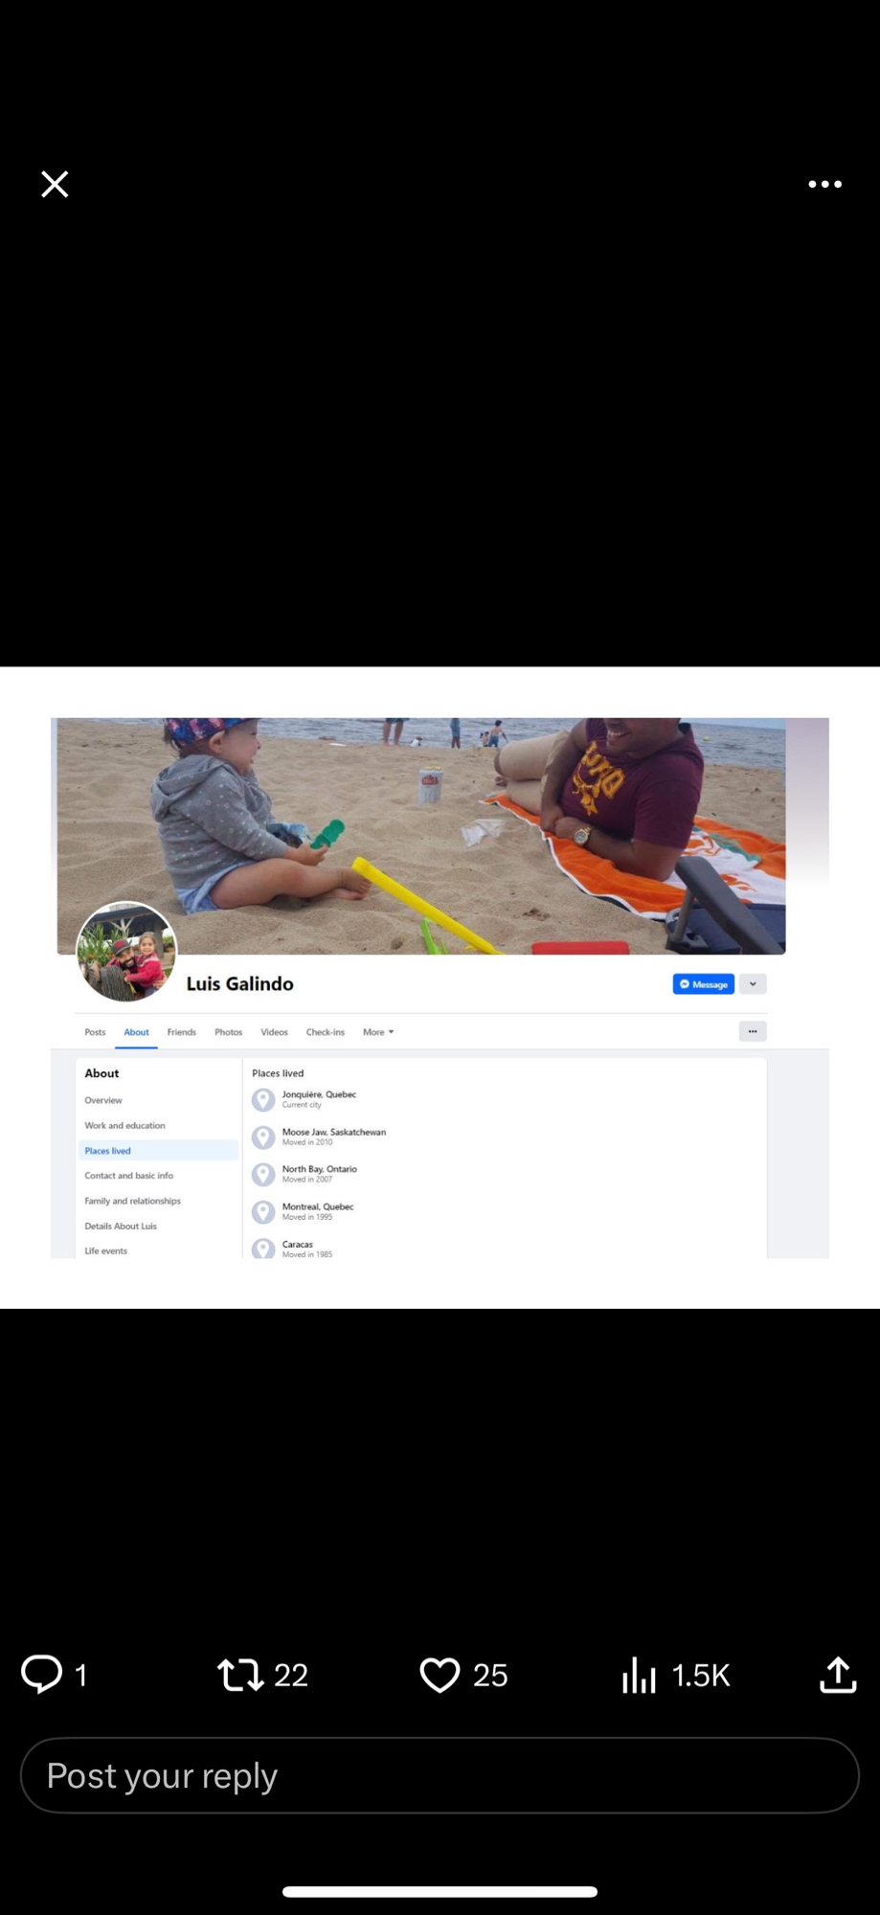
Task: Tap the reply speech bubble icon
Action: (41, 1675)
